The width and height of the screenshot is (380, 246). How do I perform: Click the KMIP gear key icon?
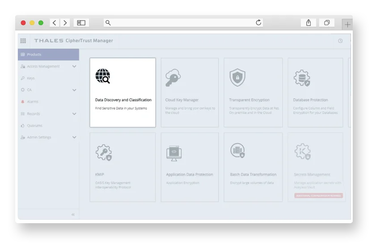tap(103, 152)
